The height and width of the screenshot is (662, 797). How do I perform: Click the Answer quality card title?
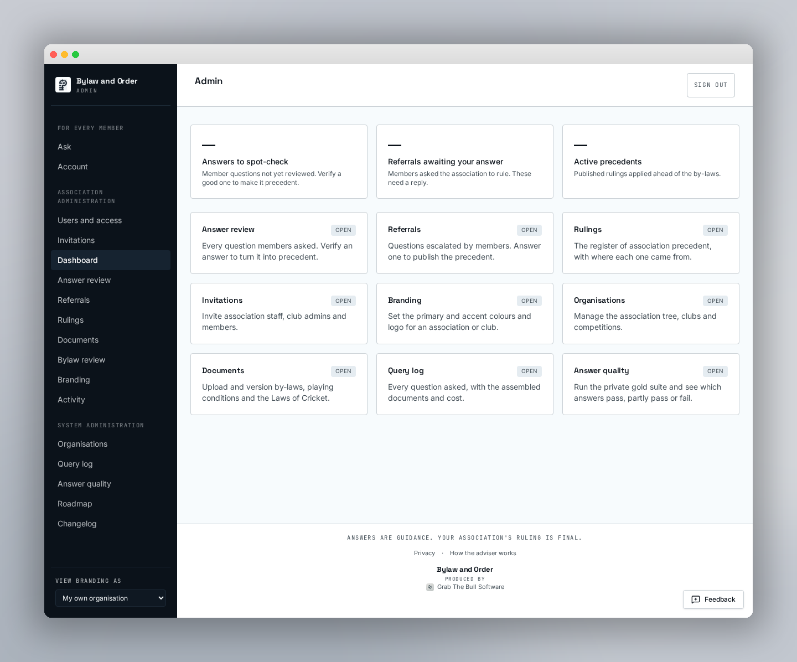coord(601,371)
